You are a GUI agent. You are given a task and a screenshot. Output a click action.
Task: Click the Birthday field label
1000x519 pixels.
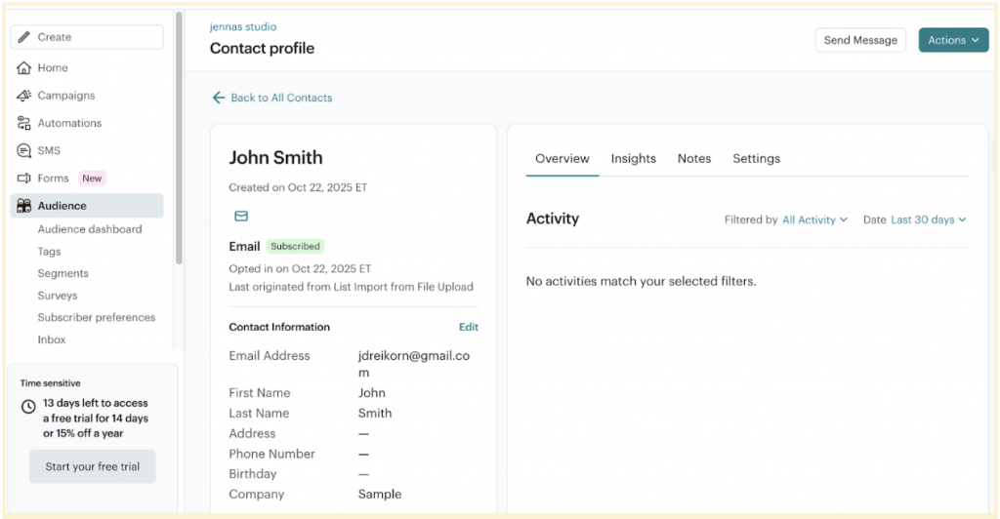[x=253, y=474]
